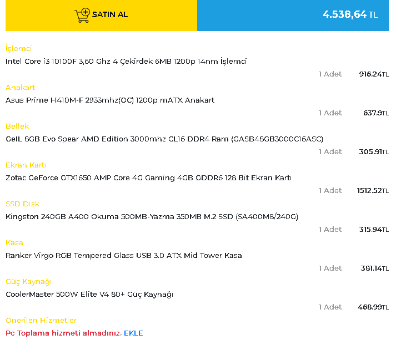Select the Zotac GeForce GTX1650 card name

click(149, 178)
